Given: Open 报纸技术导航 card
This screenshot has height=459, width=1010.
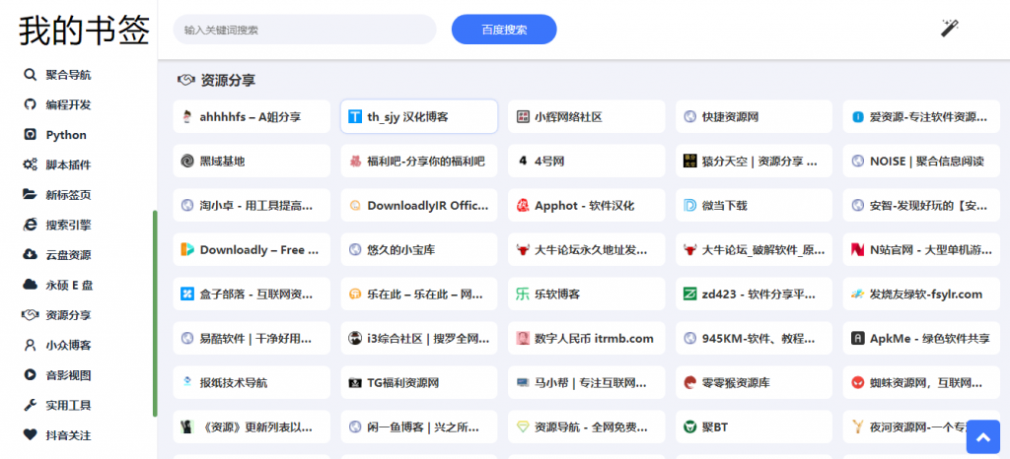Looking at the screenshot, I should [252, 382].
